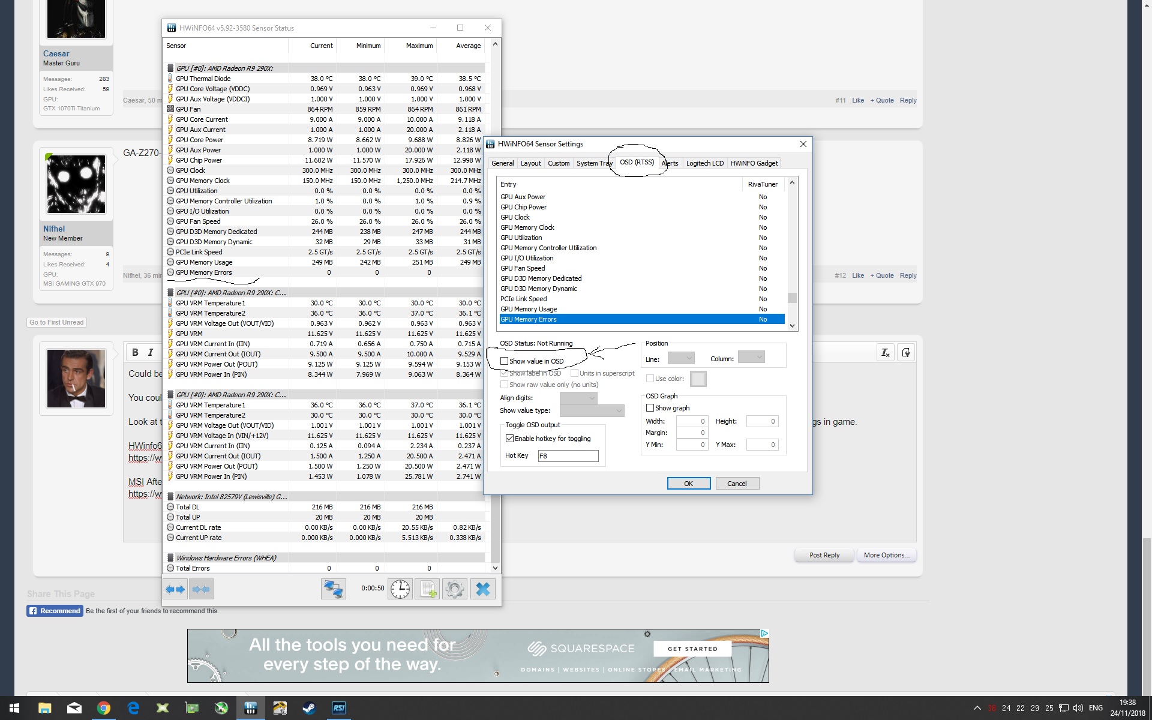Start logging with the sheet-plus icon

pos(427,589)
